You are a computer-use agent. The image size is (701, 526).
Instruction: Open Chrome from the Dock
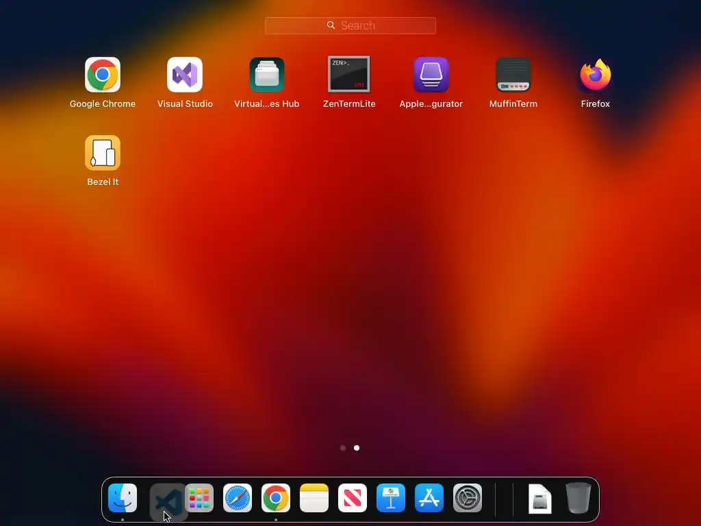(x=276, y=498)
